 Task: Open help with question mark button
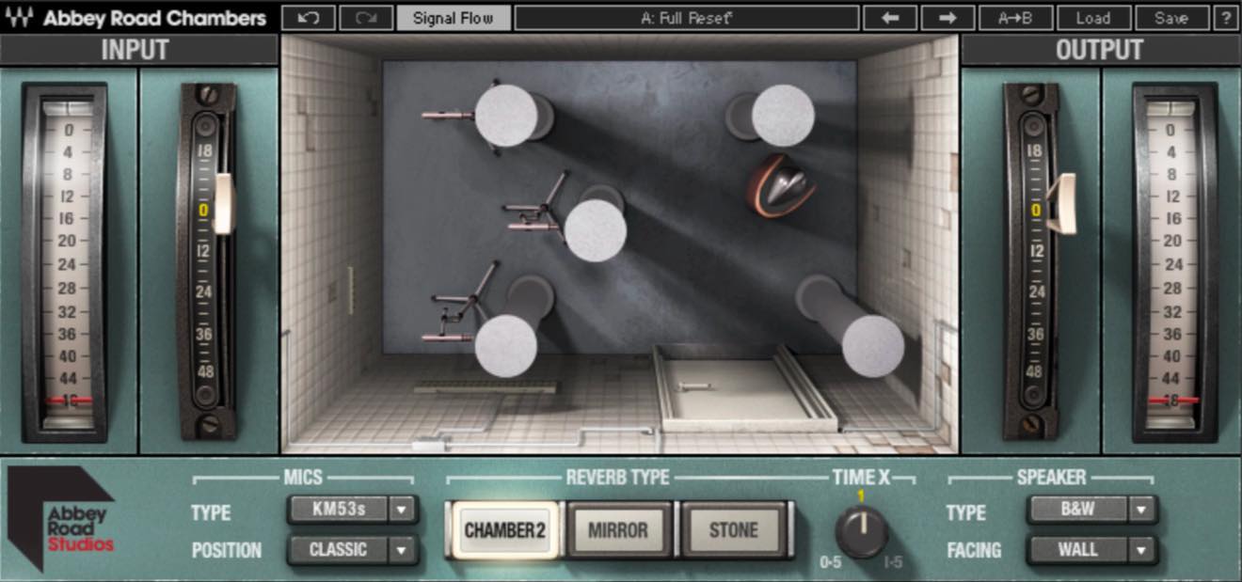coord(1226,18)
